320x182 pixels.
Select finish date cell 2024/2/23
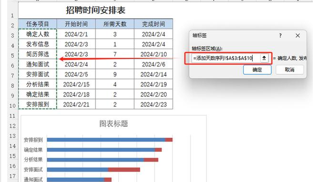coord(153,104)
